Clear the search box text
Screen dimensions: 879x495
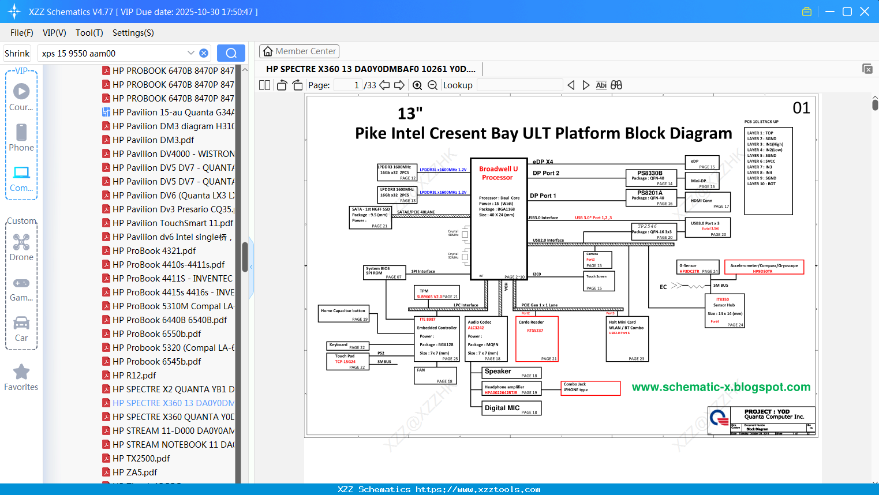(204, 53)
